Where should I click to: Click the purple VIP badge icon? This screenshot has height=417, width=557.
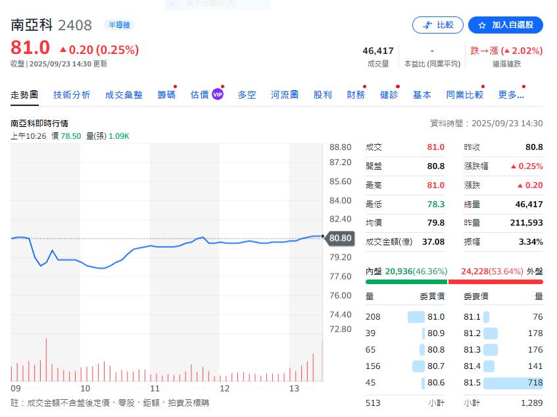[x=218, y=95]
